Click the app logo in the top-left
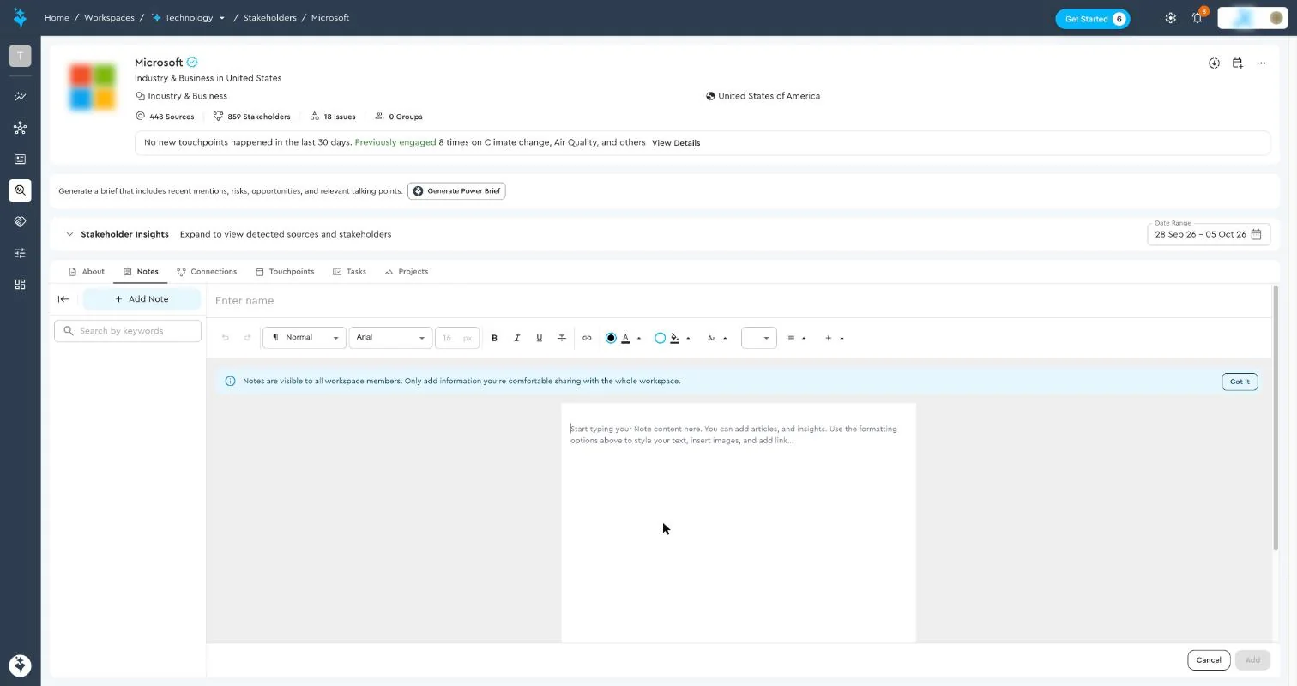This screenshot has height=686, width=1297. pyautogui.click(x=20, y=17)
